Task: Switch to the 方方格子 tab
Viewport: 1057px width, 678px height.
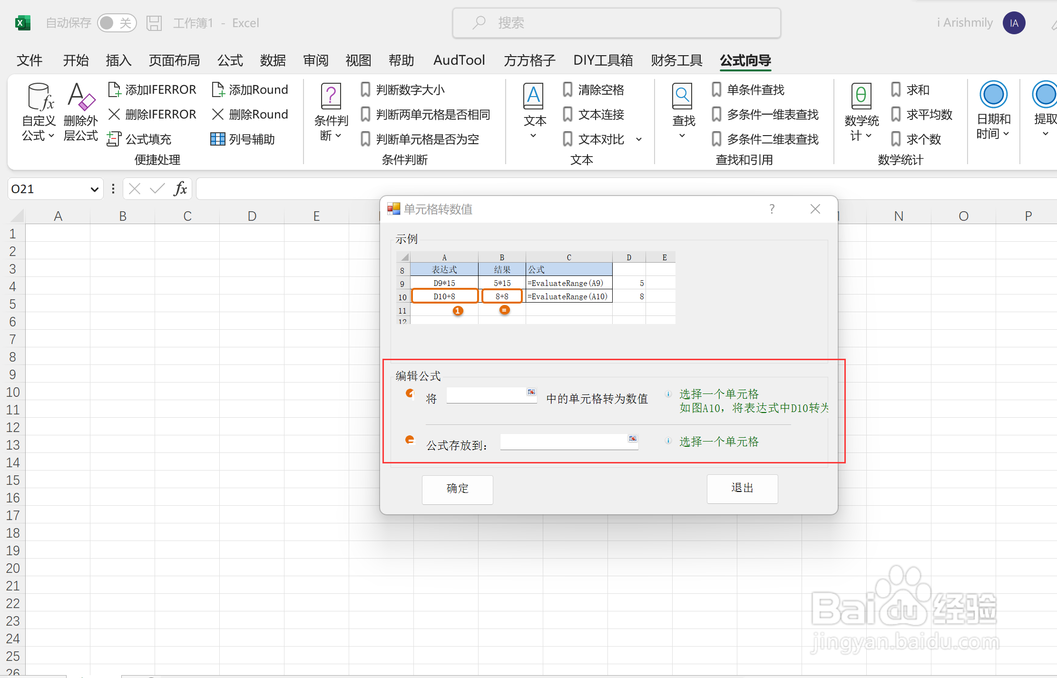Action: (529, 60)
